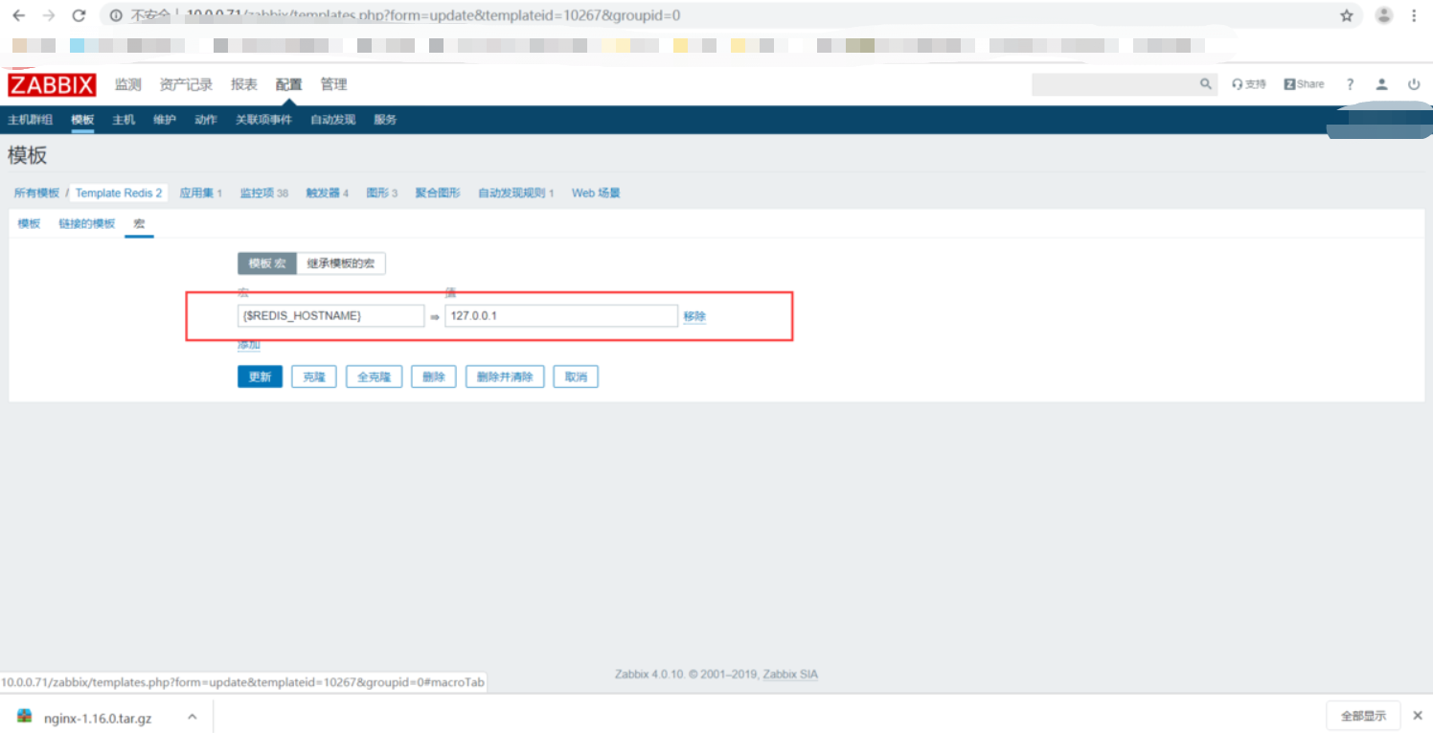
Task: Click the site info security icon
Action: click(x=116, y=16)
